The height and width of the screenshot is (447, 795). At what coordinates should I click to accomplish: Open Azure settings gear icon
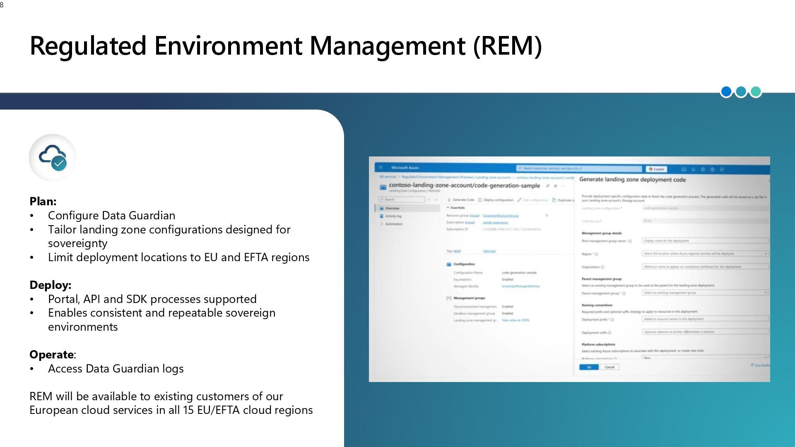(703, 169)
